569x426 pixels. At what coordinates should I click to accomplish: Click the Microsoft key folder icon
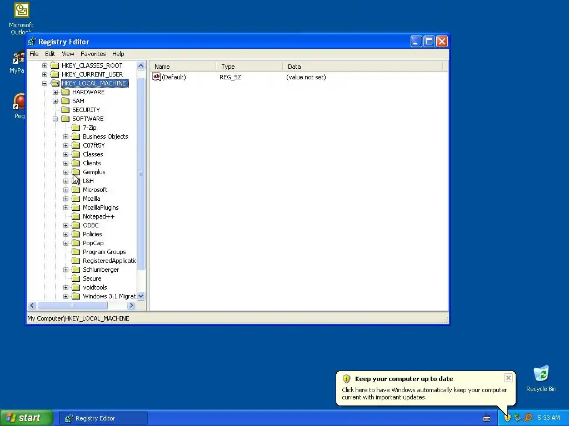click(x=76, y=190)
